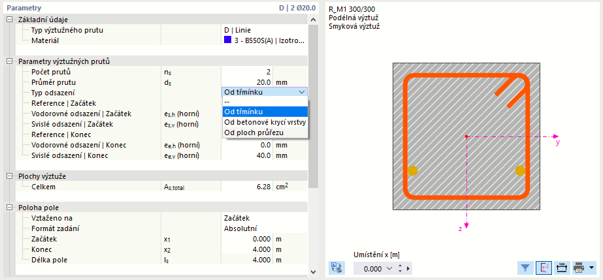Select the 'Materiál' row label
This screenshot has width=603, height=280.
click(x=45, y=40)
